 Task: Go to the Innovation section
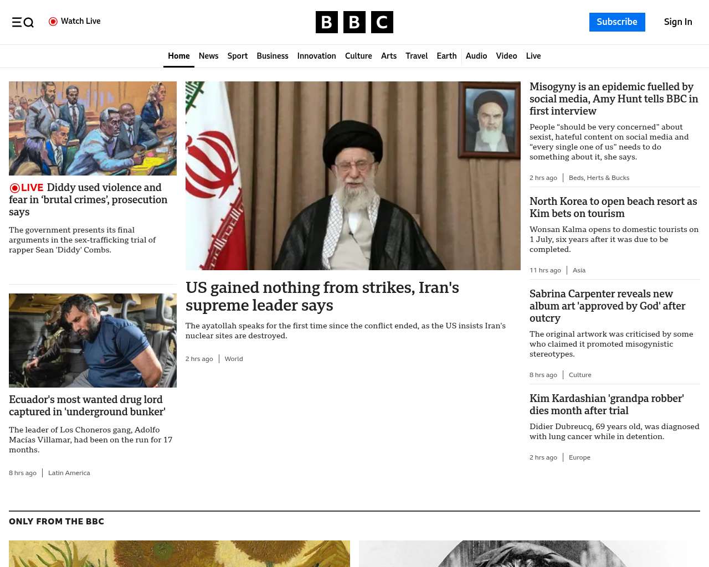click(316, 56)
